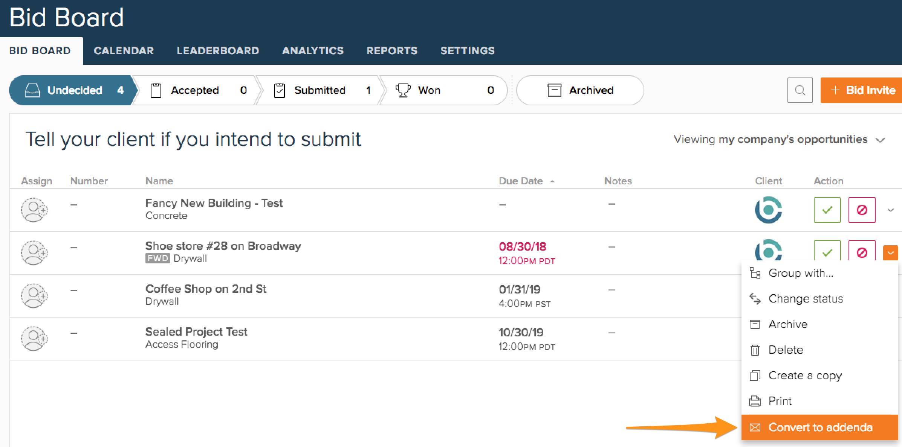
Task: Click the search magnifier icon
Action: (800, 90)
